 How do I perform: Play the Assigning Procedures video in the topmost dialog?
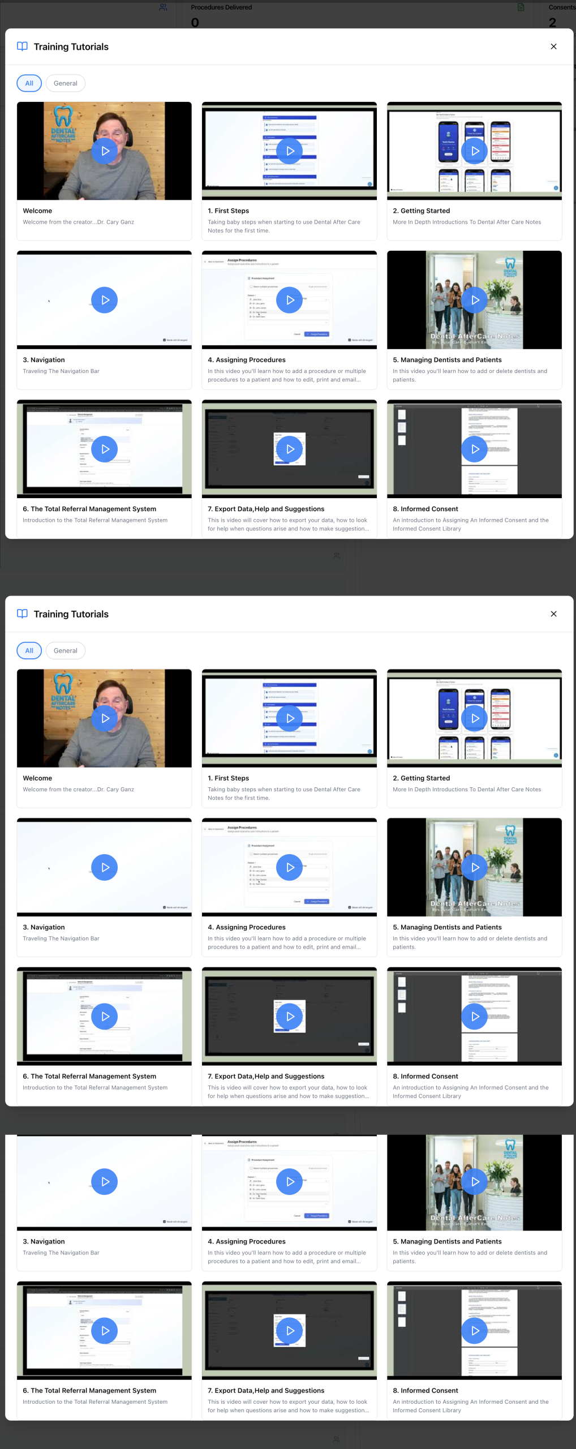[x=290, y=300]
